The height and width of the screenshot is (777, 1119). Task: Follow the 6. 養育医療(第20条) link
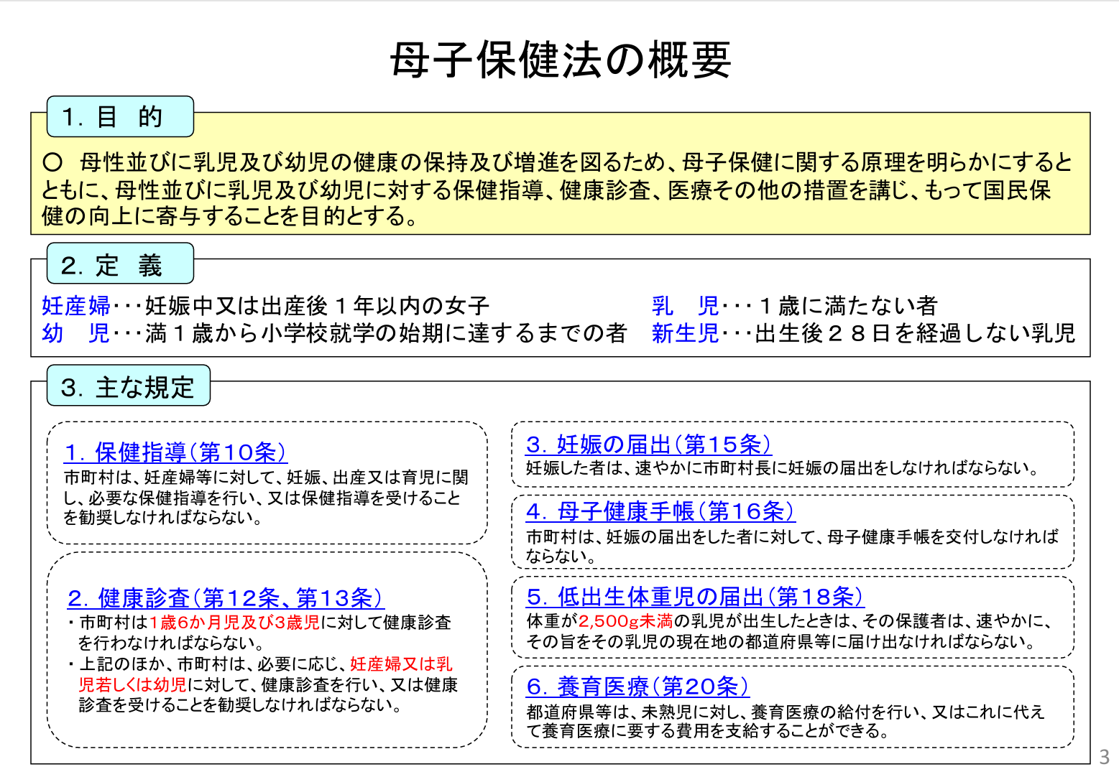(x=637, y=687)
